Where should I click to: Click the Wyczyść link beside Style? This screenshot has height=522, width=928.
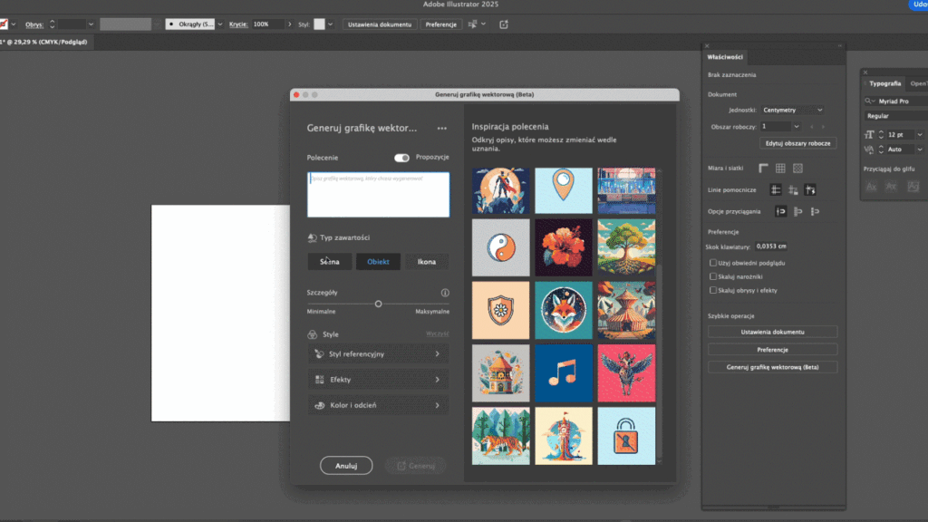438,333
